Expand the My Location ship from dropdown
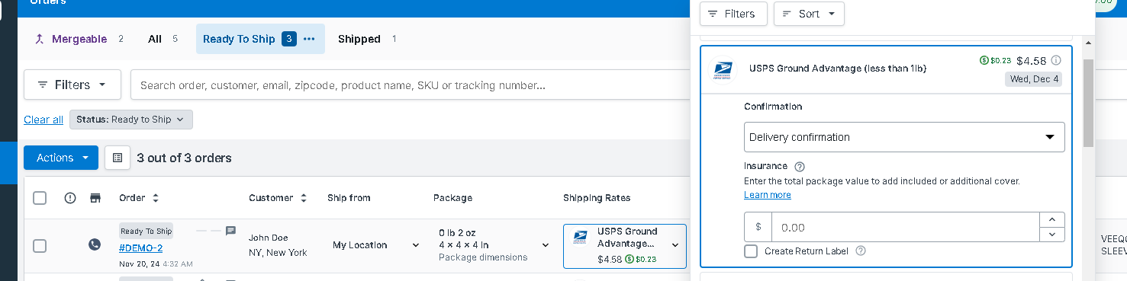Image resolution: width=1127 pixels, height=281 pixels. (376, 245)
